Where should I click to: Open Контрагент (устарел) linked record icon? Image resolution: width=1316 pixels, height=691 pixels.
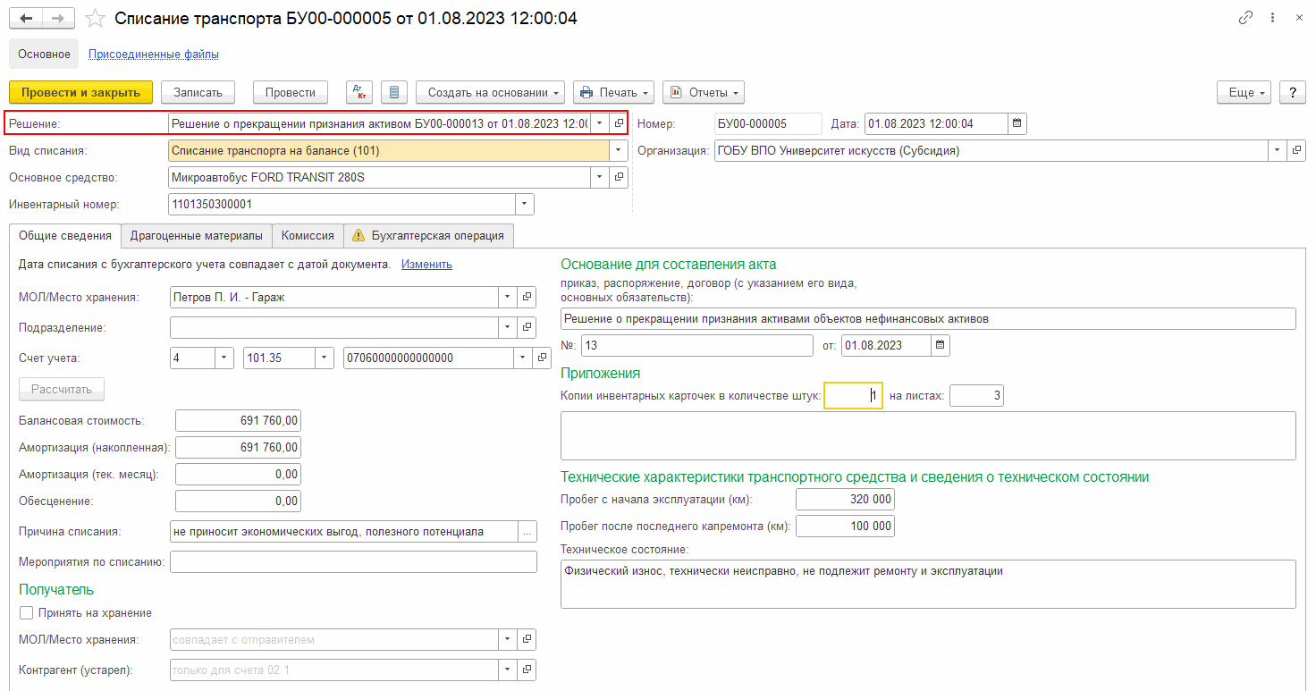(527, 669)
